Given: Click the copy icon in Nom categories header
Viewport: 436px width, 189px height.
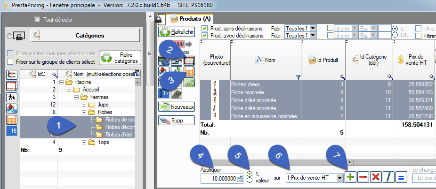Looking at the screenshot, I should point(137,74).
